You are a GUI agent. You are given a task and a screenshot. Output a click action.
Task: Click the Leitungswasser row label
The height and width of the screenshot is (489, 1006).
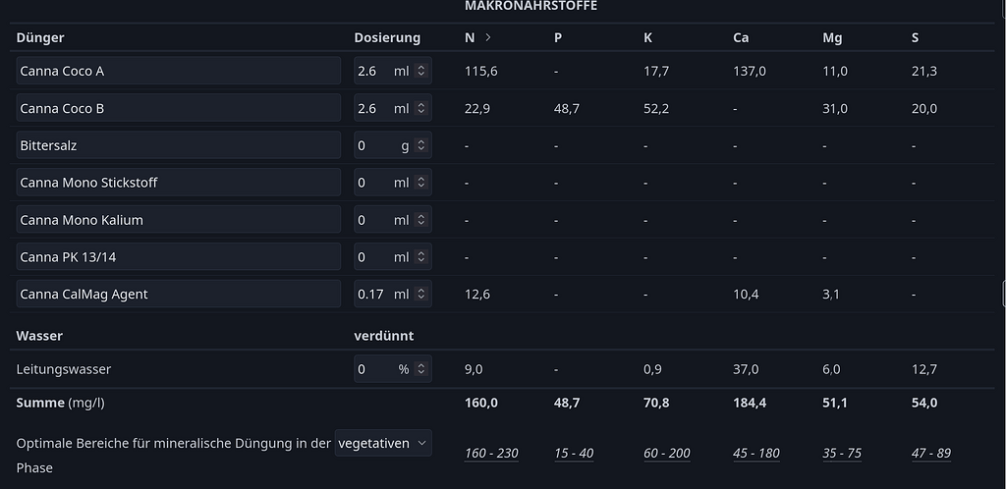64,368
